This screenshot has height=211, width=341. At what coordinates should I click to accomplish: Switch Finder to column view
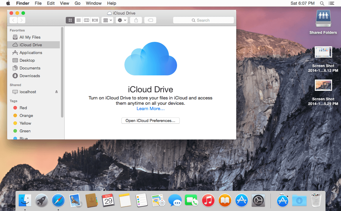pos(87,20)
